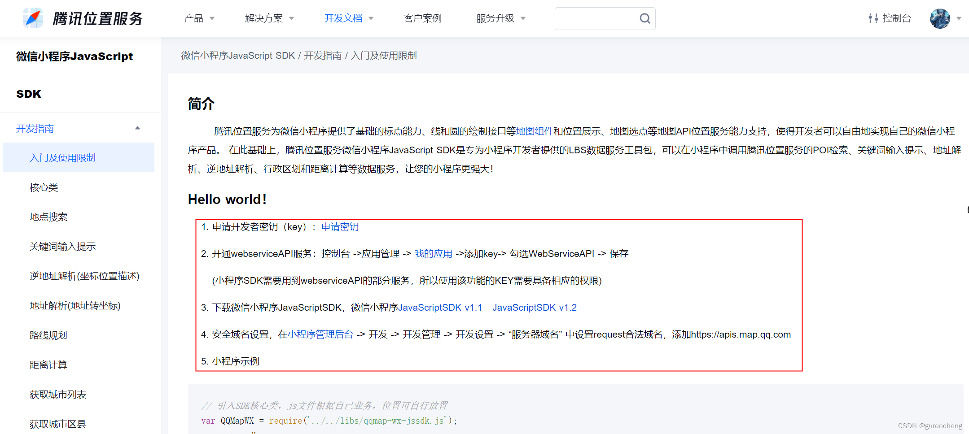This screenshot has width=969, height=434.
Task: Follow the 地图组件 link in intro paragraph
Action: [x=535, y=131]
